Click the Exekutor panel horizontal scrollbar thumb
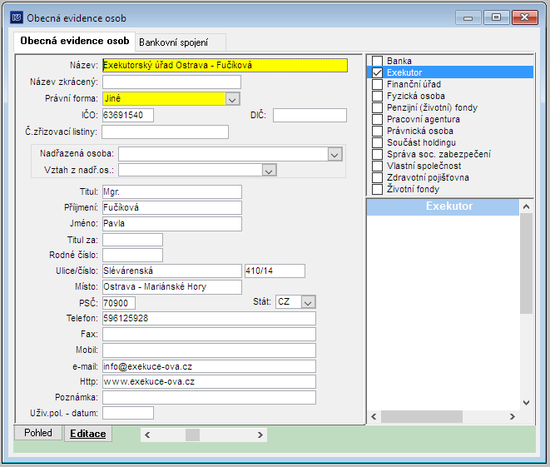Viewport: 550px width, 467px height. tap(422, 417)
